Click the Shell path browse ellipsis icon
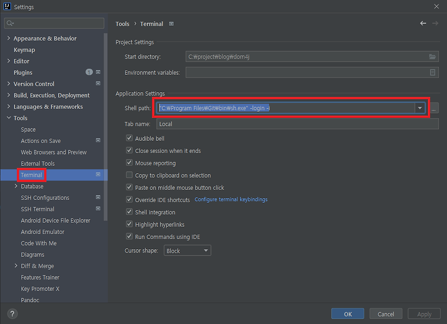 (434, 108)
